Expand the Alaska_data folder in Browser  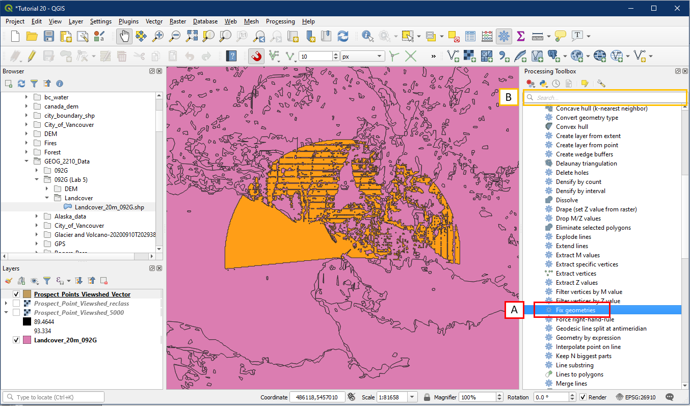coord(37,216)
